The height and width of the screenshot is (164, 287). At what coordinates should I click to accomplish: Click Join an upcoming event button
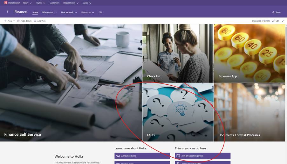(203, 156)
